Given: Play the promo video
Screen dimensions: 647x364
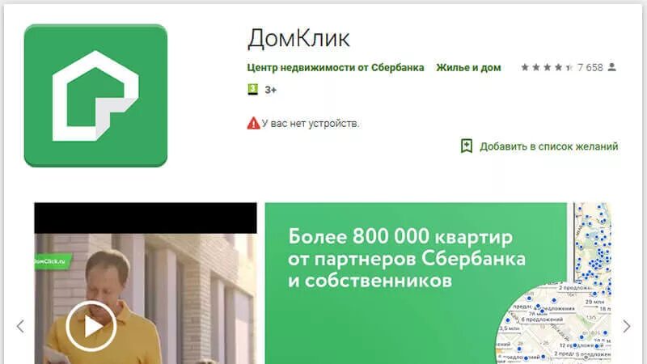Looking at the screenshot, I should (91, 326).
